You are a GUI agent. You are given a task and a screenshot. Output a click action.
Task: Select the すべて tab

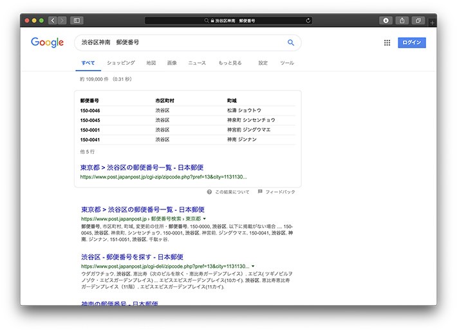(x=88, y=63)
